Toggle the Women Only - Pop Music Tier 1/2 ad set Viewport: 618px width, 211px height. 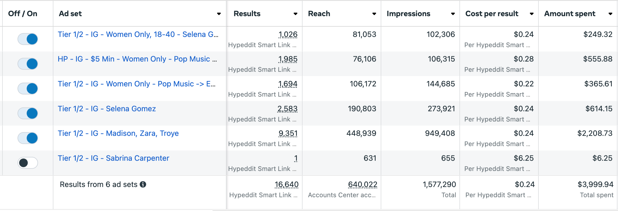[28, 89]
